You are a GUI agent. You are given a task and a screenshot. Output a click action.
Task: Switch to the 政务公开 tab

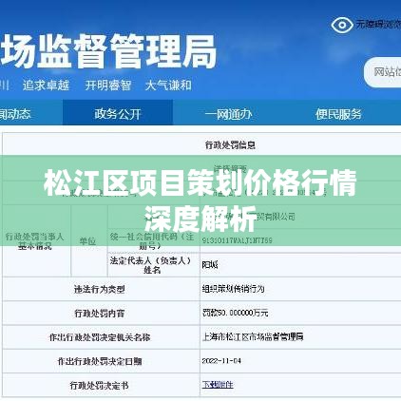[118, 113]
